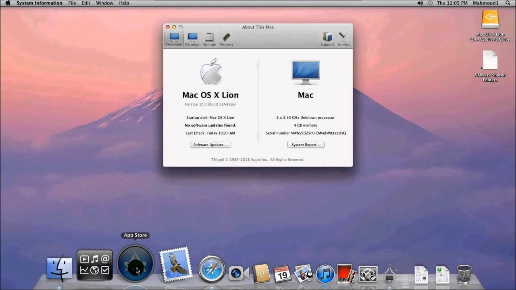Launch iTunes from the Dock

[325, 273]
